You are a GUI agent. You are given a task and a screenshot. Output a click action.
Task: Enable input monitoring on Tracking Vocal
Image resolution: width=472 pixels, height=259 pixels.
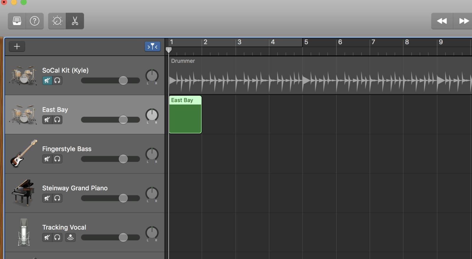(x=70, y=237)
